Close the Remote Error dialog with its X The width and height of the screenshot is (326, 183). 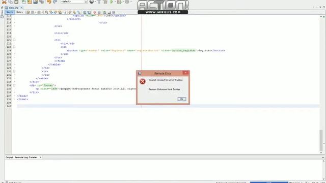185,73
